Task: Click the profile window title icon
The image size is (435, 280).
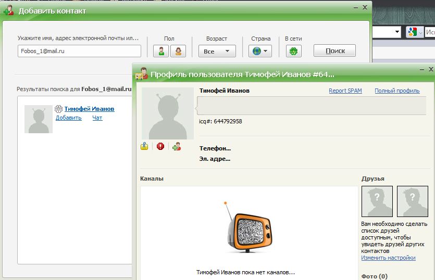Action: (142, 74)
